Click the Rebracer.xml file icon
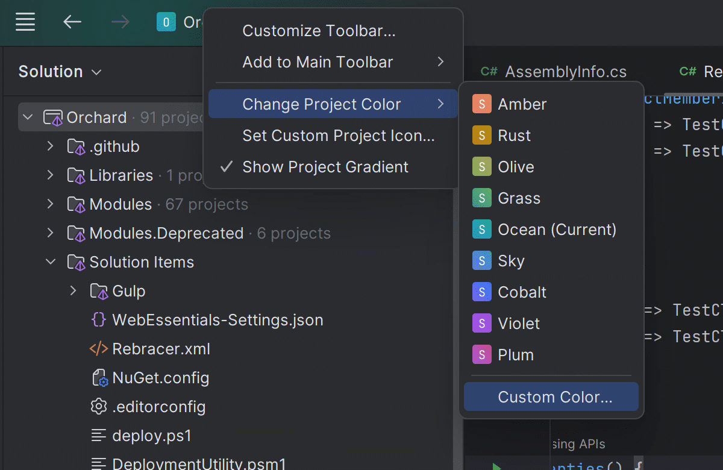 98,349
